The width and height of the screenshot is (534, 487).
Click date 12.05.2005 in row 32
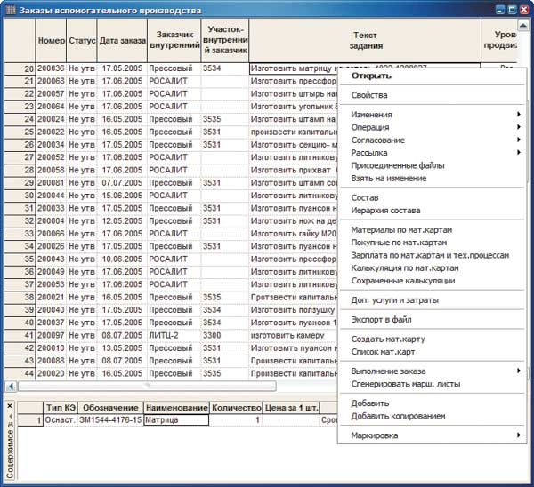click(122, 220)
